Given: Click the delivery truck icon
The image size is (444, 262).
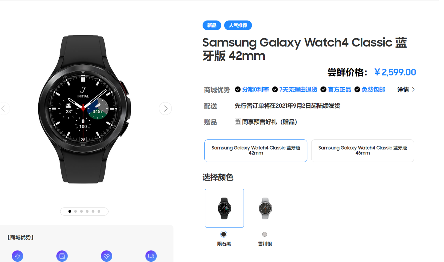Looking at the screenshot, I should tap(151, 256).
